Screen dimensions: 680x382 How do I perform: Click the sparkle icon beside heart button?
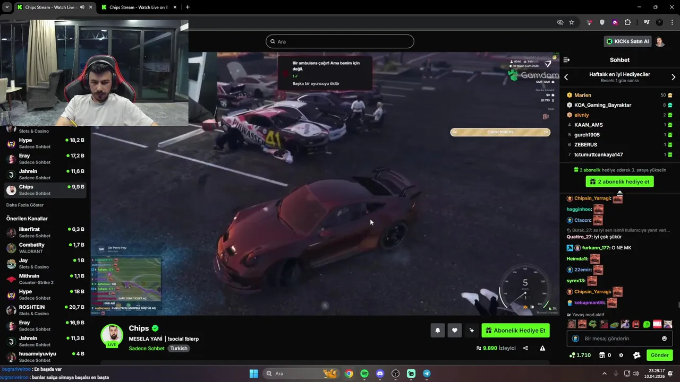click(x=471, y=331)
